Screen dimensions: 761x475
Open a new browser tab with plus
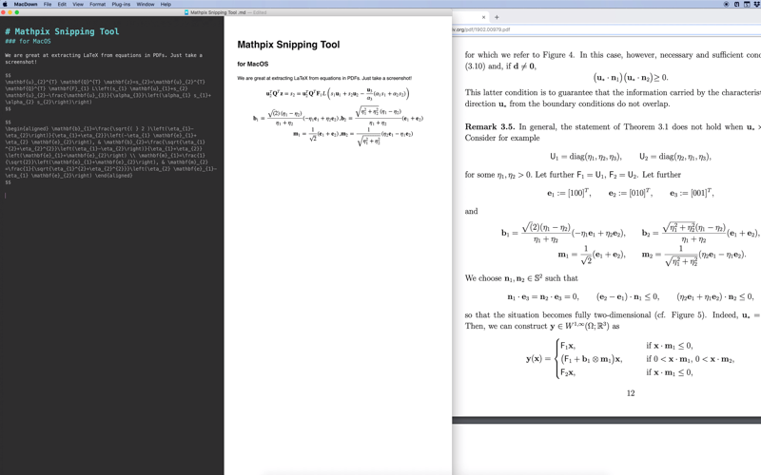click(497, 17)
